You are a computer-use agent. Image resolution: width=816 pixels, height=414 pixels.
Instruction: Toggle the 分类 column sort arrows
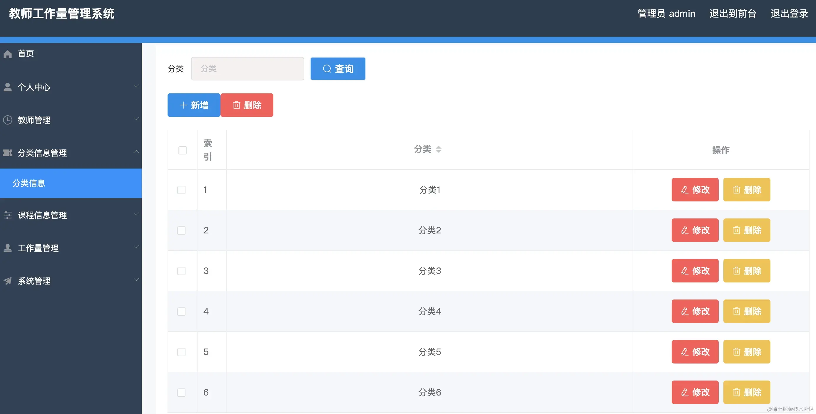439,149
